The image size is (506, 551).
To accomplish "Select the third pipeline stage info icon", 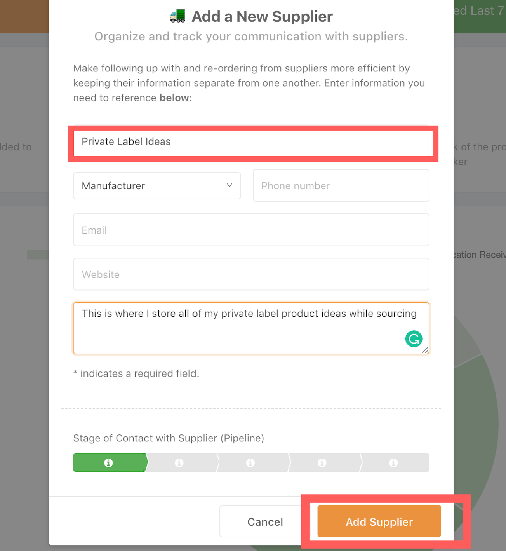I will (250, 463).
